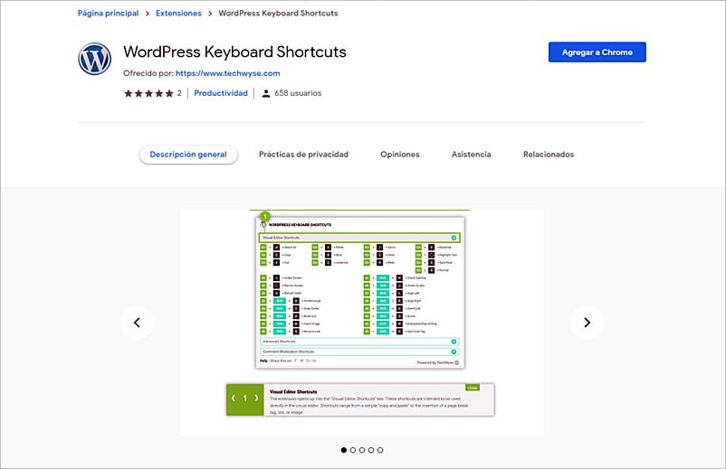Viewport: 726px width, 469px height.
Task: Select the fifth carousel dot indicator
Action: click(x=380, y=449)
